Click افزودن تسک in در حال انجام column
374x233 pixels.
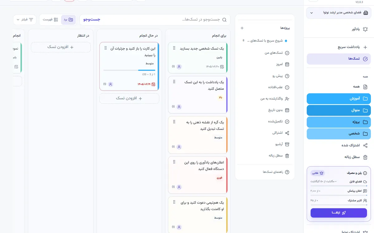click(x=129, y=98)
